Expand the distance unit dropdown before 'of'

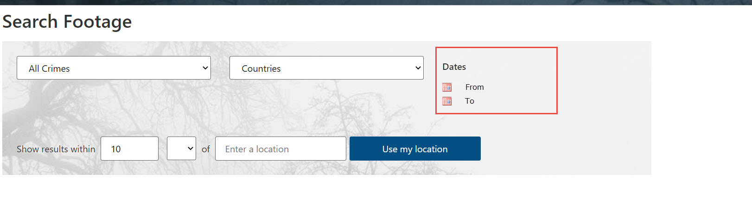181,149
